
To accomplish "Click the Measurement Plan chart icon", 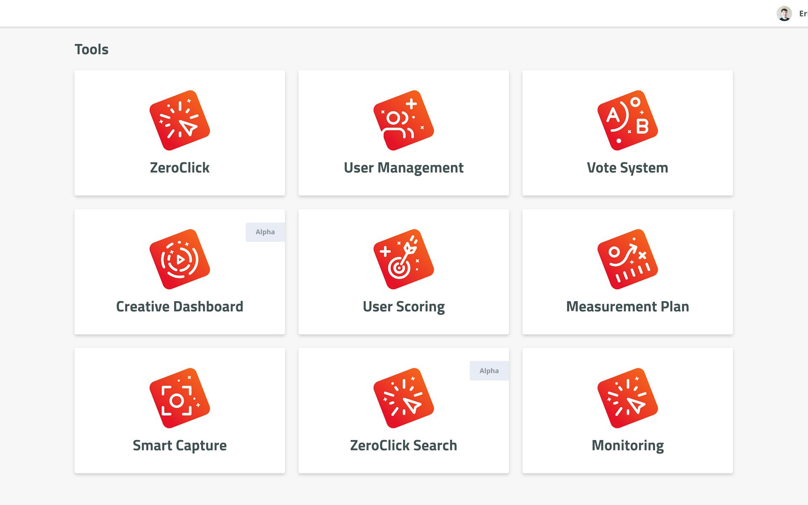I will click(x=627, y=259).
